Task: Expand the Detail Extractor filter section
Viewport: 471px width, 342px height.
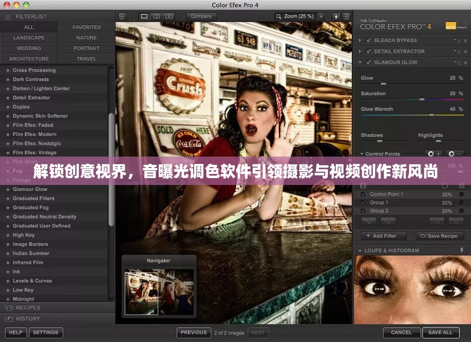Action: click(360, 51)
